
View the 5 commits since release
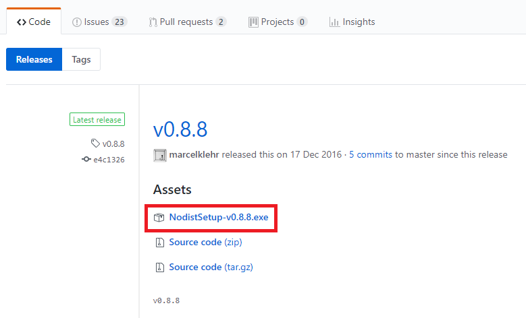371,154
